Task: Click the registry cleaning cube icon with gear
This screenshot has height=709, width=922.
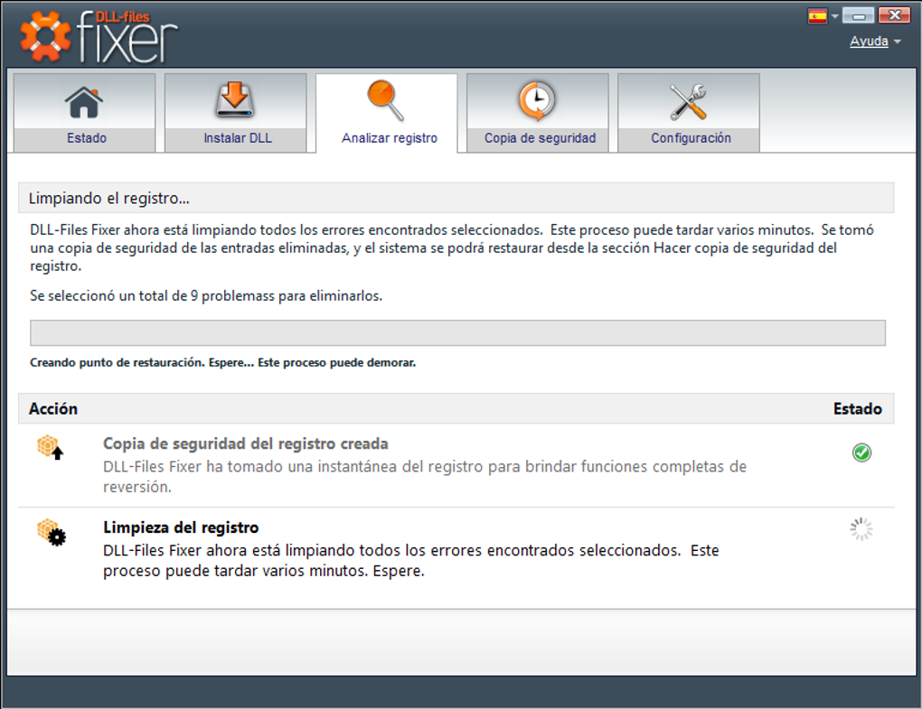Action: point(52,532)
